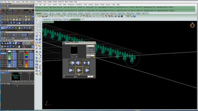Screen dimensions: 198x111
Task: Click the ellipse tool in Matrix main menu
Action: pos(17,16)
